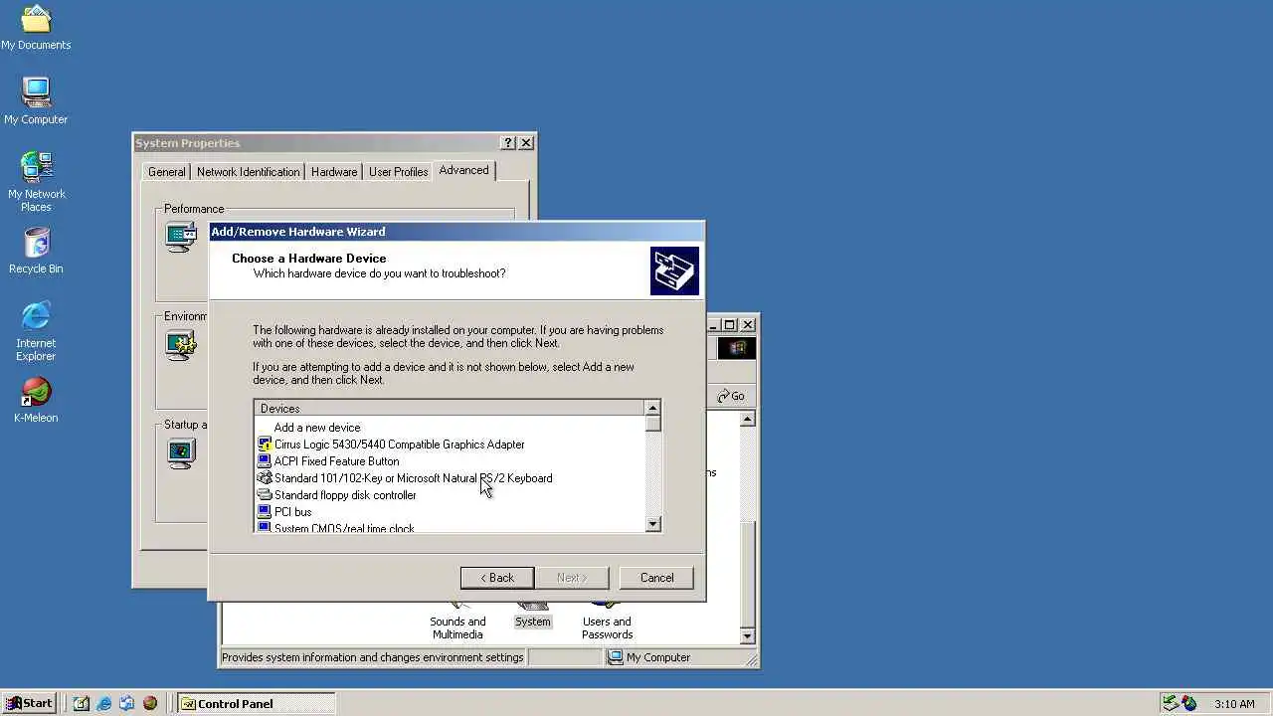This screenshot has height=716, width=1273.
Task: Launch Outlook Express from Quick Launch
Action: coord(127,703)
